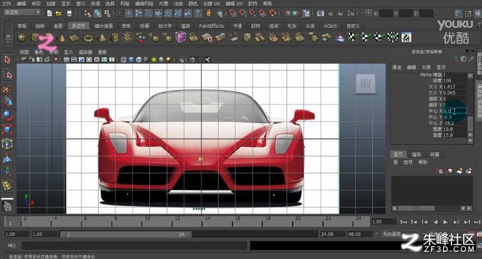
Task: Click channel box scroll up arrow
Action: 470,75
